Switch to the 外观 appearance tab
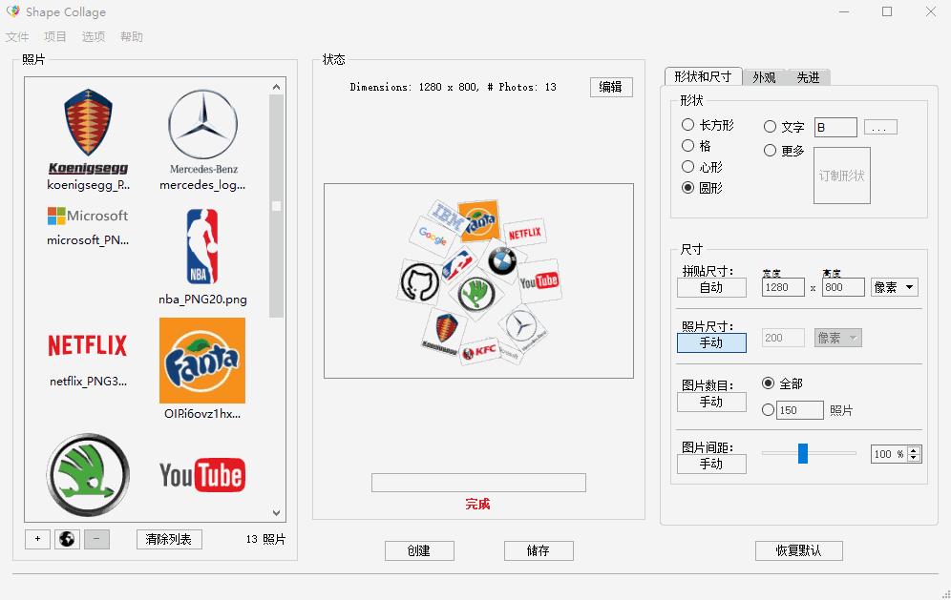 point(764,77)
